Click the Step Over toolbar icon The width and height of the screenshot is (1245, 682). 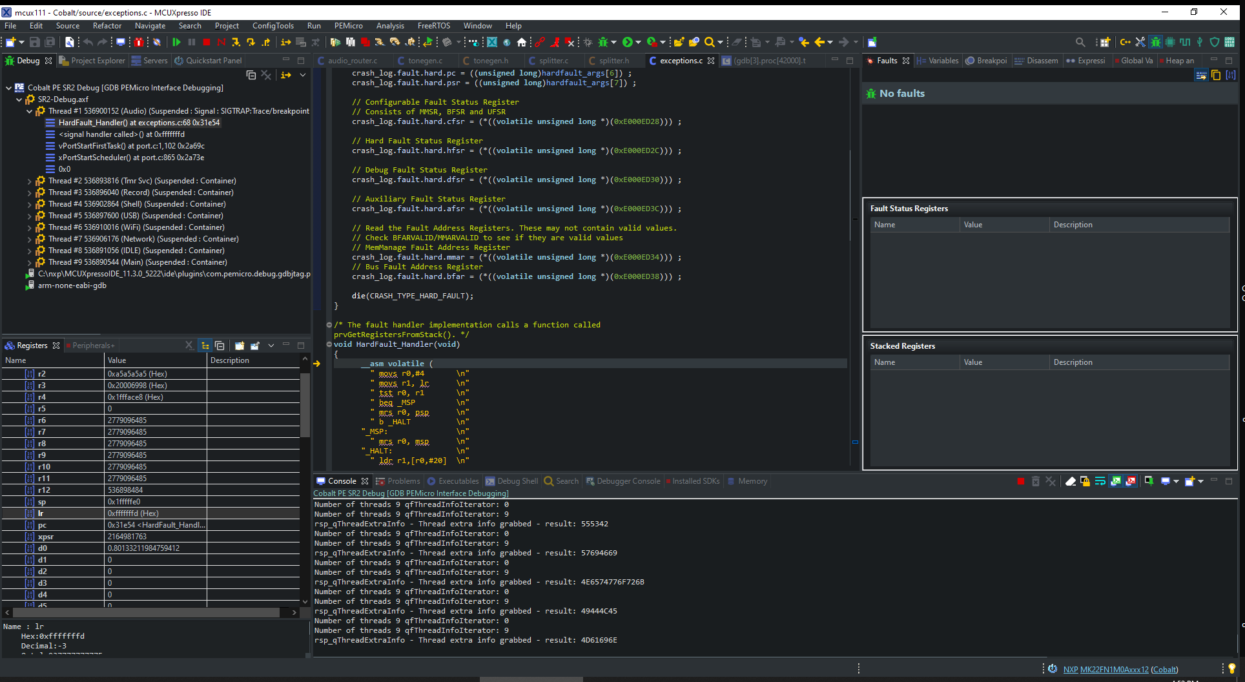tap(251, 43)
